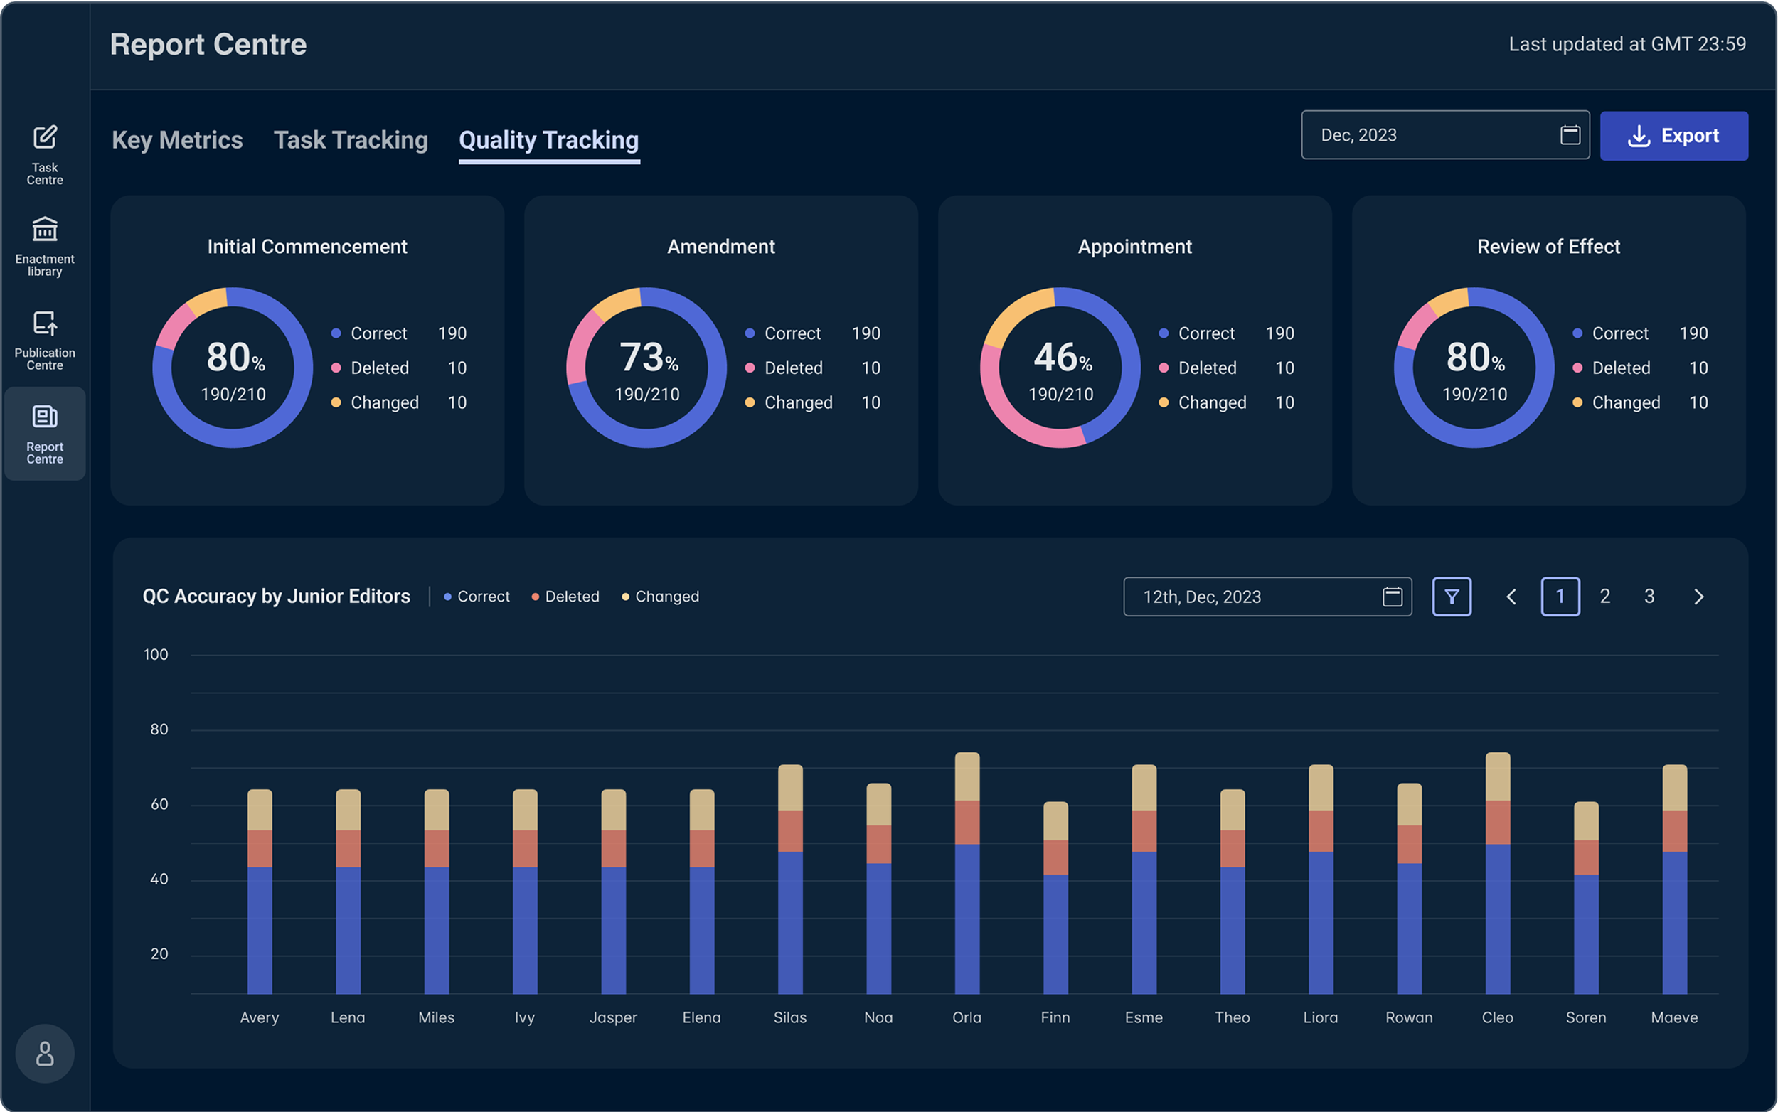Viewport: 1778px width, 1112px height.
Task: Go to page 2 of the chart
Action: (x=1605, y=597)
